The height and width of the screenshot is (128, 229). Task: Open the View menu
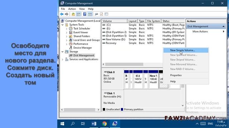pos(82,9)
